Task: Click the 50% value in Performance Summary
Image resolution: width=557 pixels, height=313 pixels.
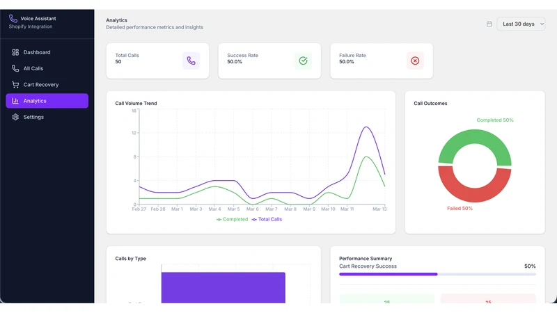Action: 530,266
